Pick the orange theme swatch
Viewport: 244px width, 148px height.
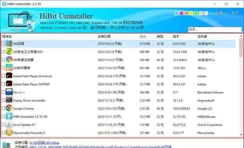pyautogui.click(x=186, y=13)
